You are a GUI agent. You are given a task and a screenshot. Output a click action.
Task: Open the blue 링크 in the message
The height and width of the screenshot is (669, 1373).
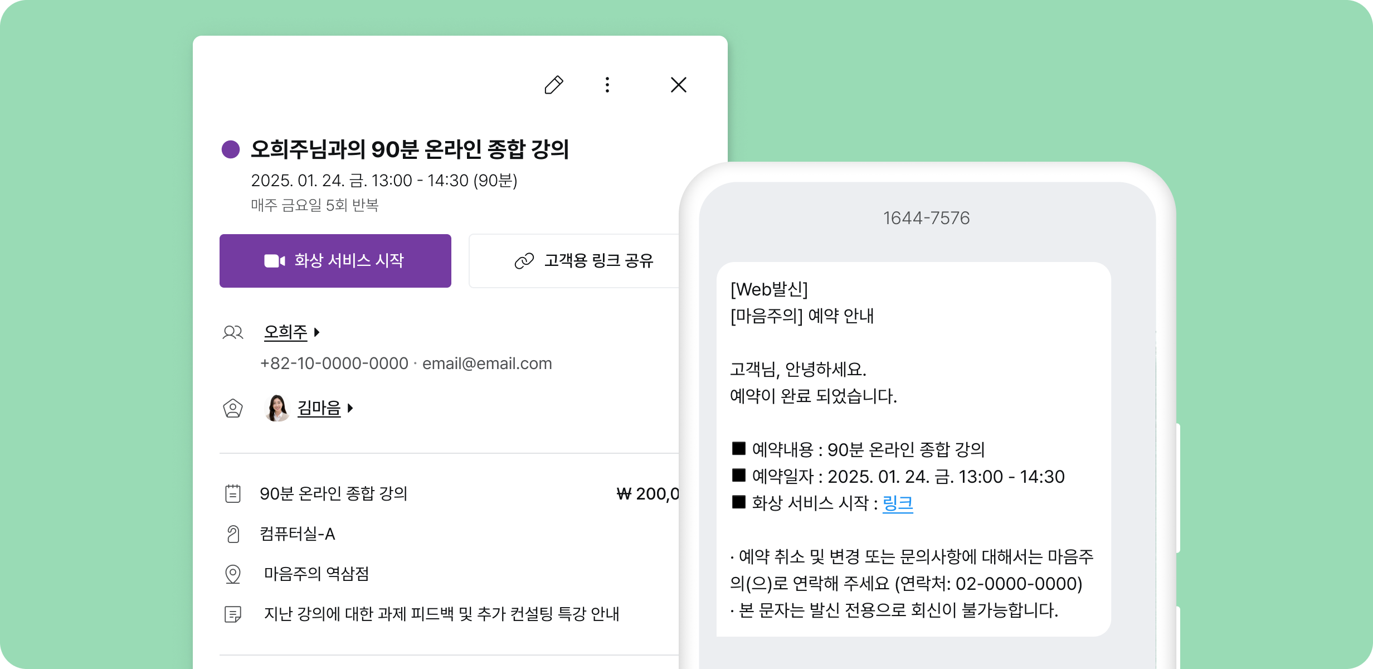pos(897,503)
